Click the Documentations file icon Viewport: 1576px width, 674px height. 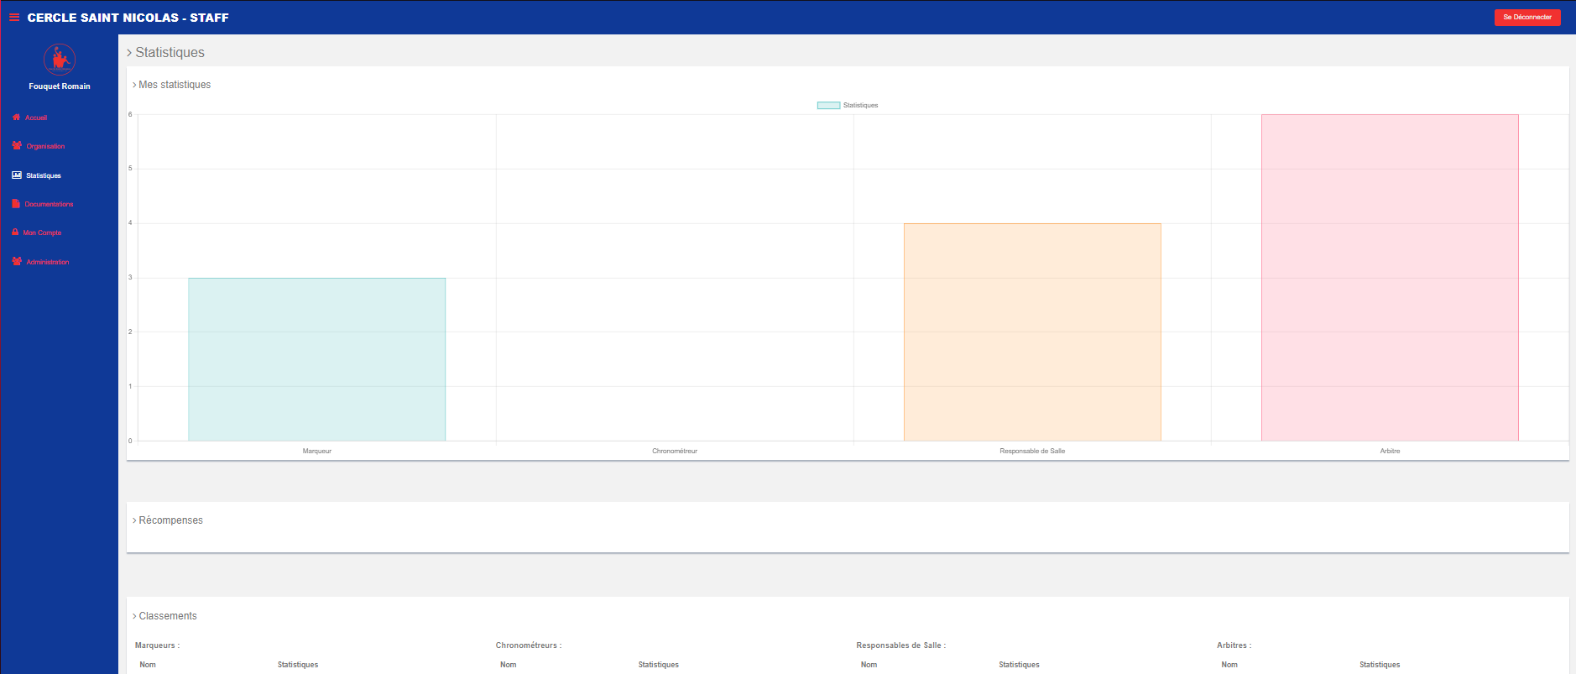tap(16, 204)
